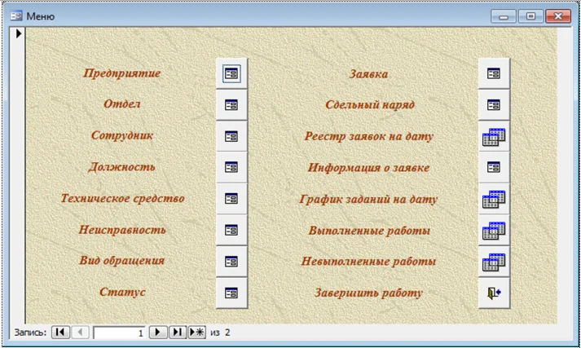
Task: Open the Должность form button
Action: (231, 167)
